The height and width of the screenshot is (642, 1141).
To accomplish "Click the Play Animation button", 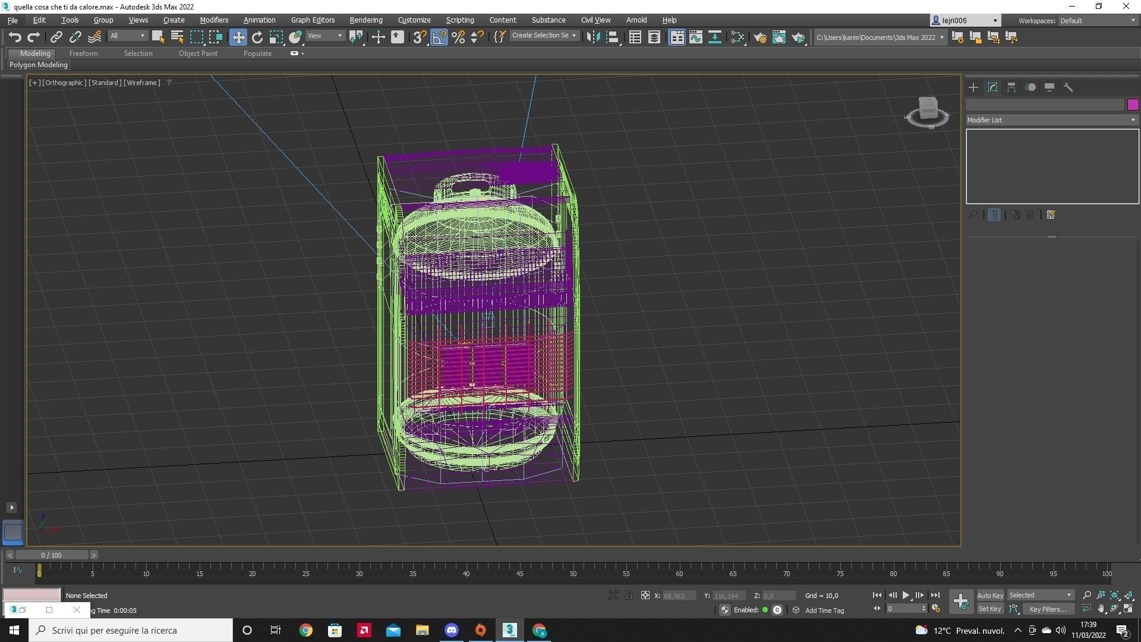I will pyautogui.click(x=905, y=595).
